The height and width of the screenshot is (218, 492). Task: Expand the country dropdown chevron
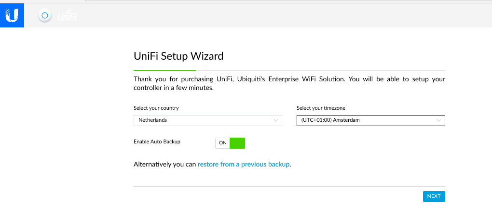click(276, 120)
